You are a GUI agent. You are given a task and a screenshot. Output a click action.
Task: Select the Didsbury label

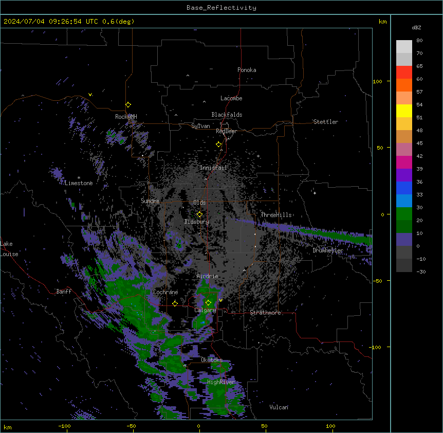tap(197, 222)
